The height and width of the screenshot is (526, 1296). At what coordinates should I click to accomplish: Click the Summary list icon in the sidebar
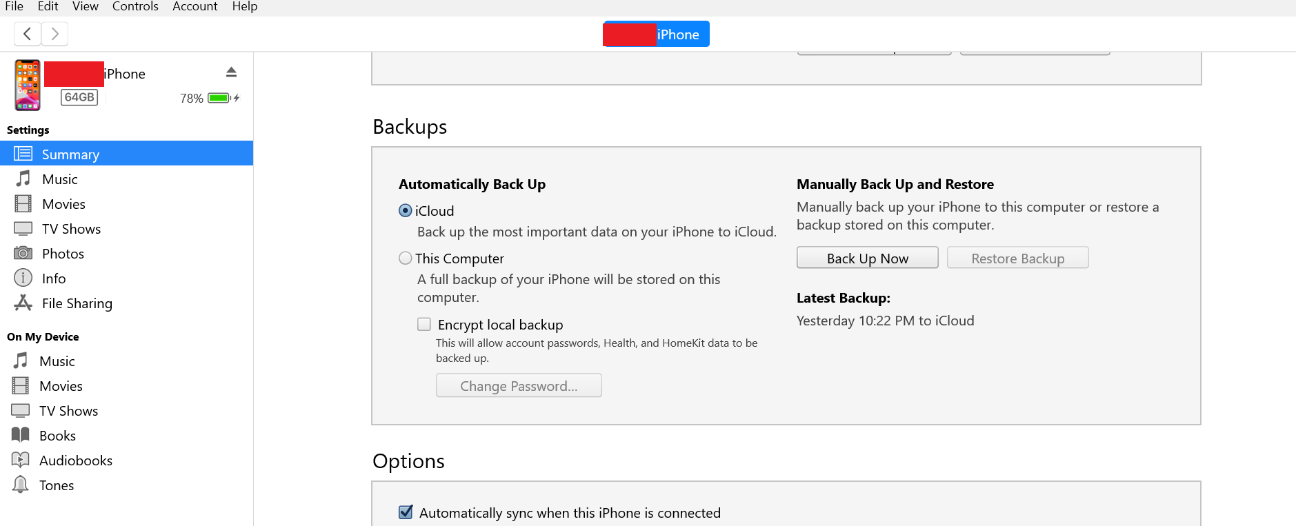pos(23,154)
